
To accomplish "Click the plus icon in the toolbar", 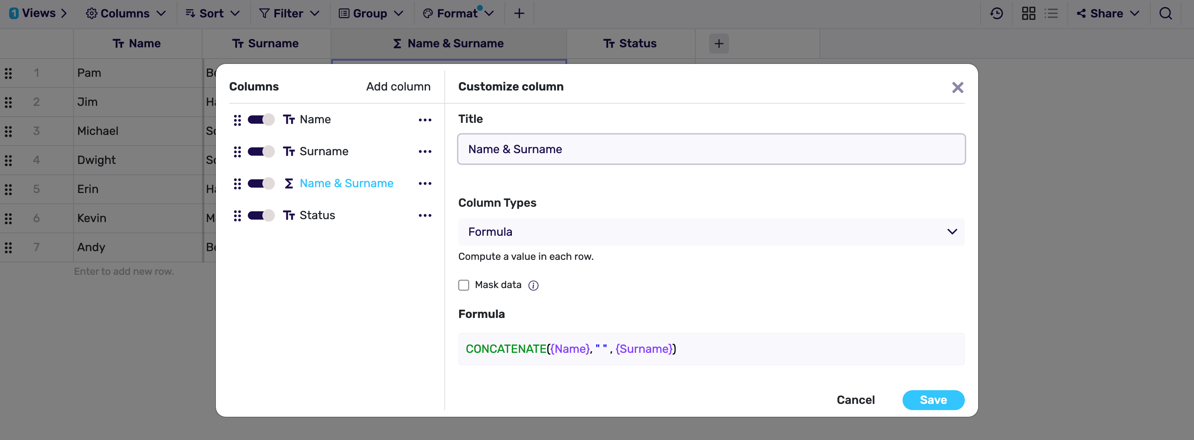I will (x=519, y=13).
